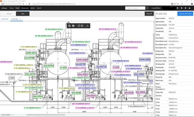Viewport: 194px width, 117px height.
Task: Select the LSLL-2070 tag
Action: pos(30,74)
